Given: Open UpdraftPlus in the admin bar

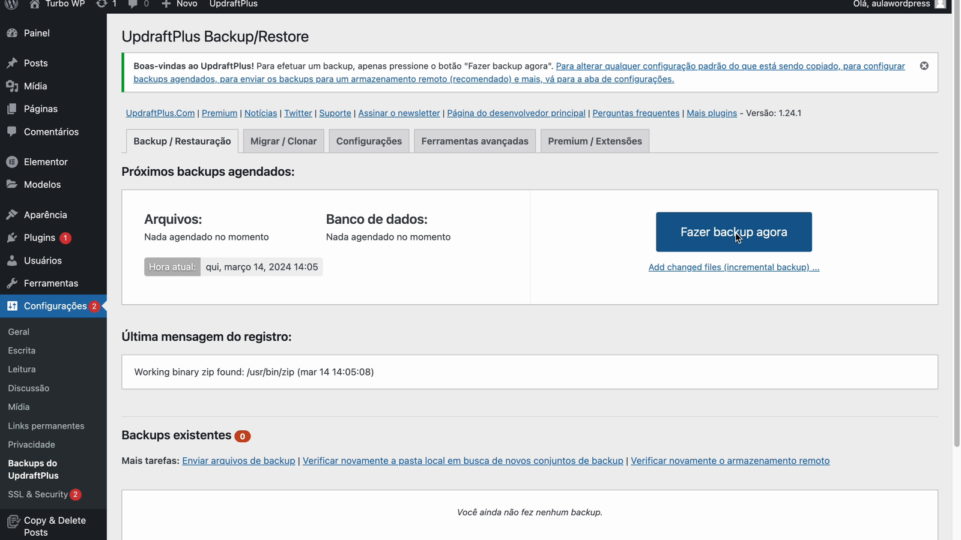Looking at the screenshot, I should 234,4.
